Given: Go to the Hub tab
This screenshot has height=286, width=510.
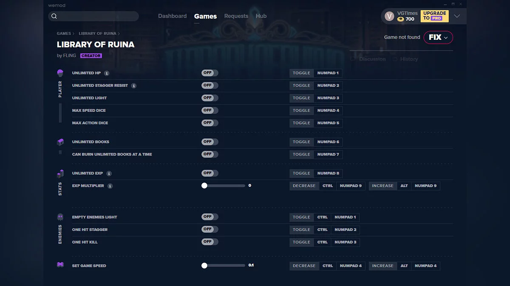Looking at the screenshot, I should [261, 16].
